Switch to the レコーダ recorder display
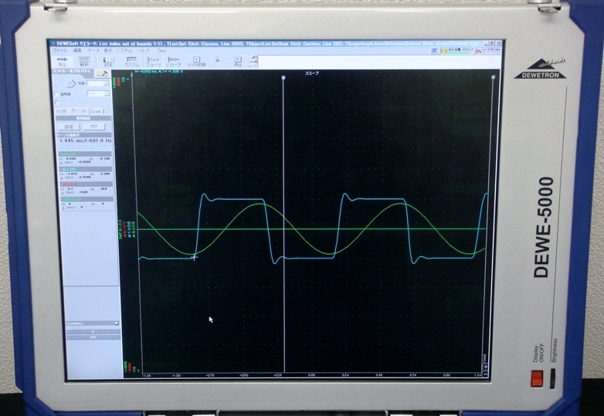This screenshot has width=604, height=416. click(174, 62)
